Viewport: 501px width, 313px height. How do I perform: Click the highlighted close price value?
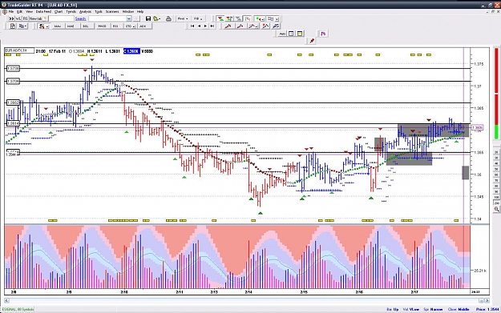131,51
